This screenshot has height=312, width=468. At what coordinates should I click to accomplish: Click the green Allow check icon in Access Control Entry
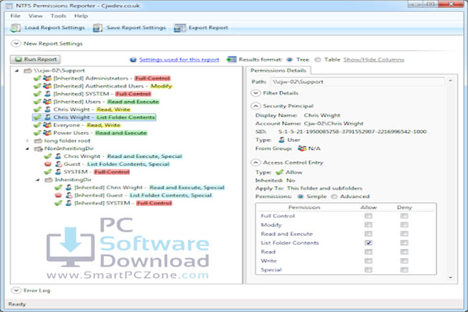279,172
